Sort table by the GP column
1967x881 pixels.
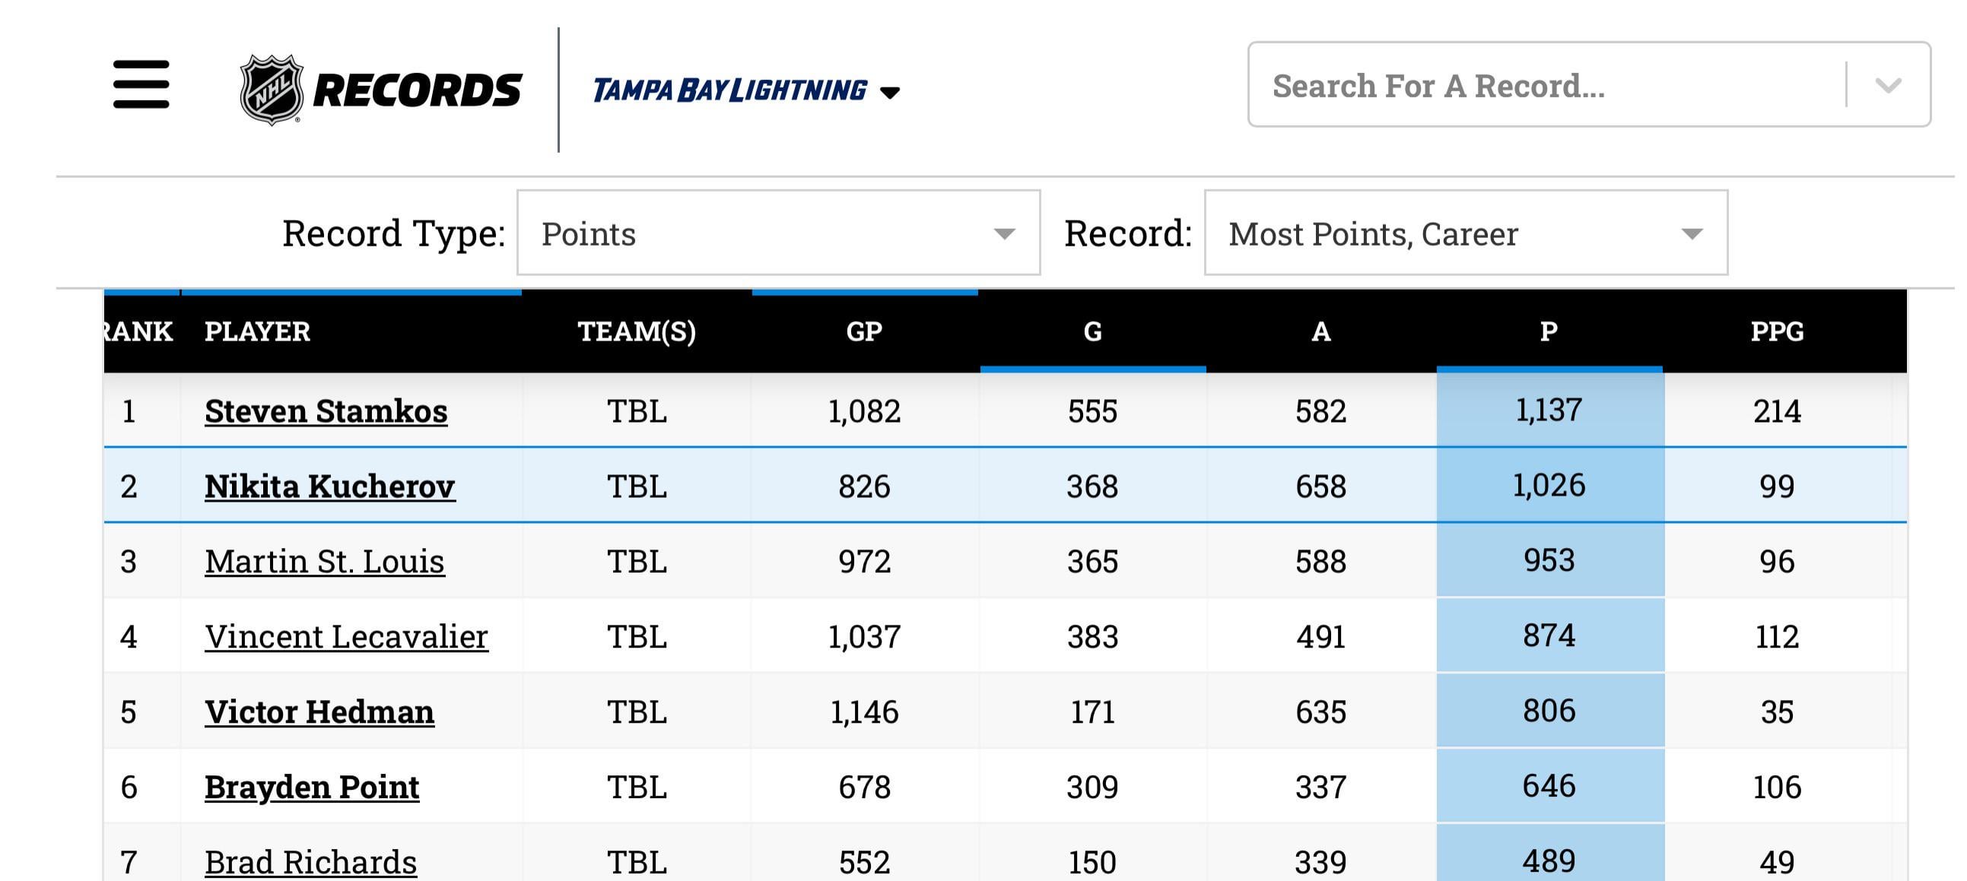(864, 332)
